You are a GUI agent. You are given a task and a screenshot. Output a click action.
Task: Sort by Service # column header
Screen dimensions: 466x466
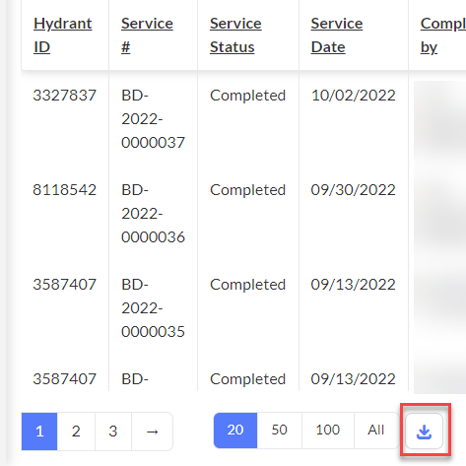[147, 35]
